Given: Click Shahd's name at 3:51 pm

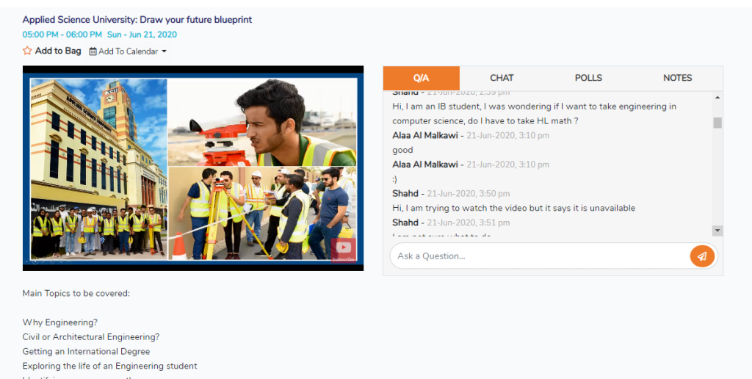Looking at the screenshot, I should tap(405, 223).
